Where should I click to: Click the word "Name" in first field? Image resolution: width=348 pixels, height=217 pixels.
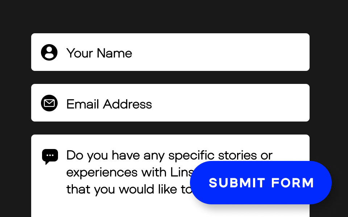(114, 53)
